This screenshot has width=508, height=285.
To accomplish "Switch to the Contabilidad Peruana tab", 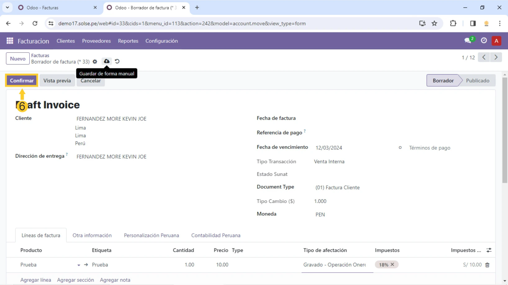I will (x=216, y=235).
